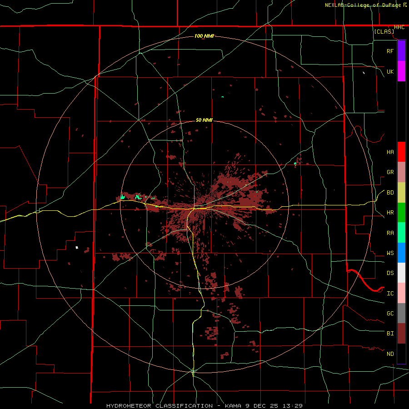Click the pink-brown GR legend swatch
Screen dimensions: 409x409
point(401,172)
